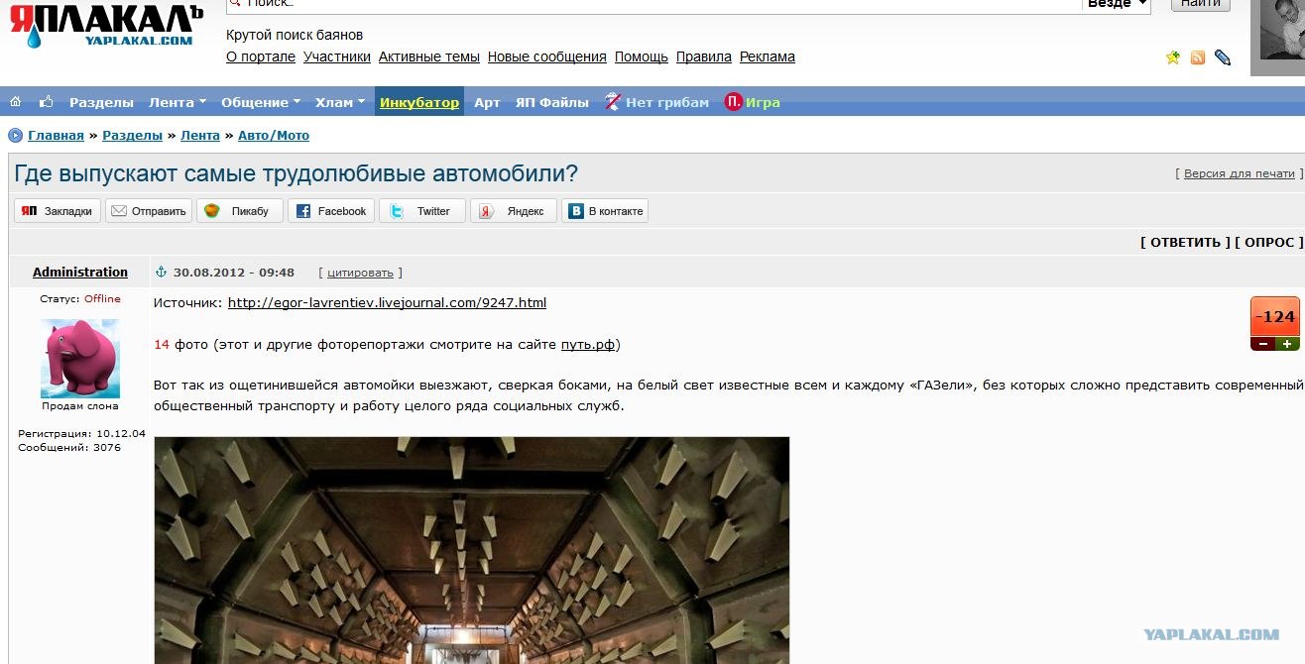Image resolution: width=1305 pixels, height=664 pixels.
Task: Click the 'цитировать' quote link
Action: coord(361,273)
